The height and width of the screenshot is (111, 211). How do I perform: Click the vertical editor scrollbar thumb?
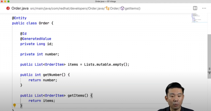point(209,56)
